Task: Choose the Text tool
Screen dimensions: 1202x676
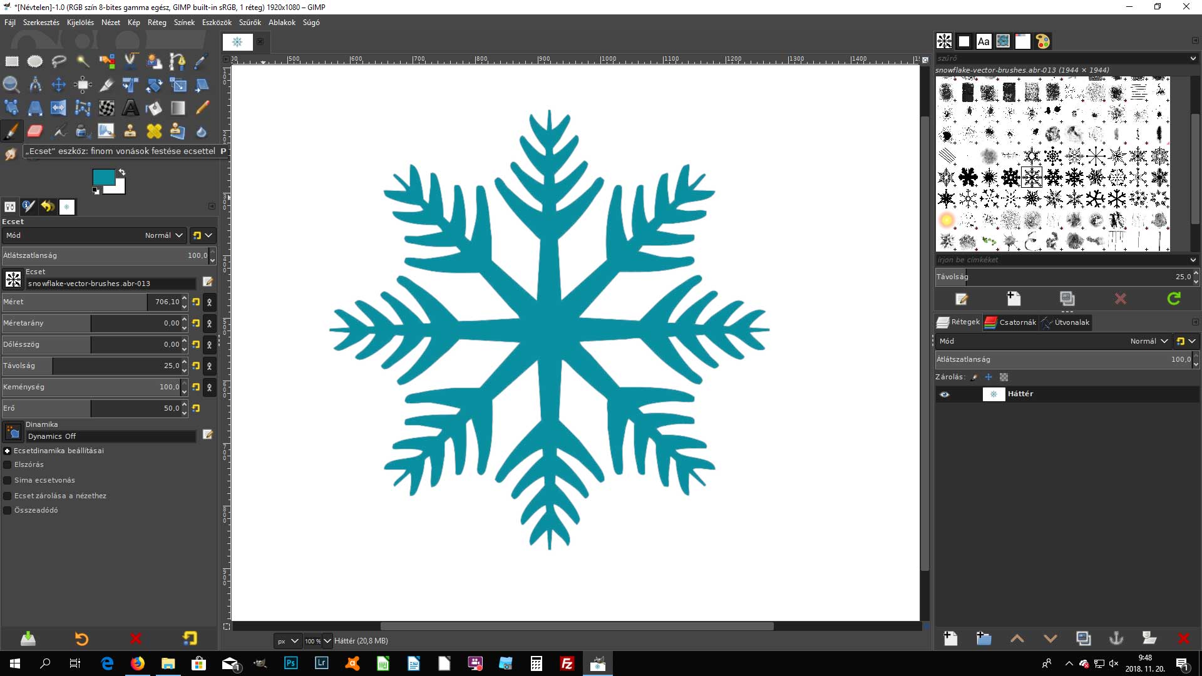Action: click(x=130, y=108)
